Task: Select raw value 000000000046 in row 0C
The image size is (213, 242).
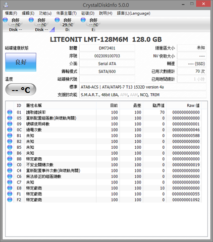Action: (186, 130)
